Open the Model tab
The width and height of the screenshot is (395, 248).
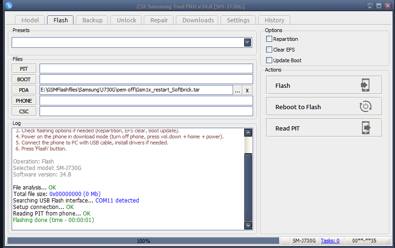point(30,20)
